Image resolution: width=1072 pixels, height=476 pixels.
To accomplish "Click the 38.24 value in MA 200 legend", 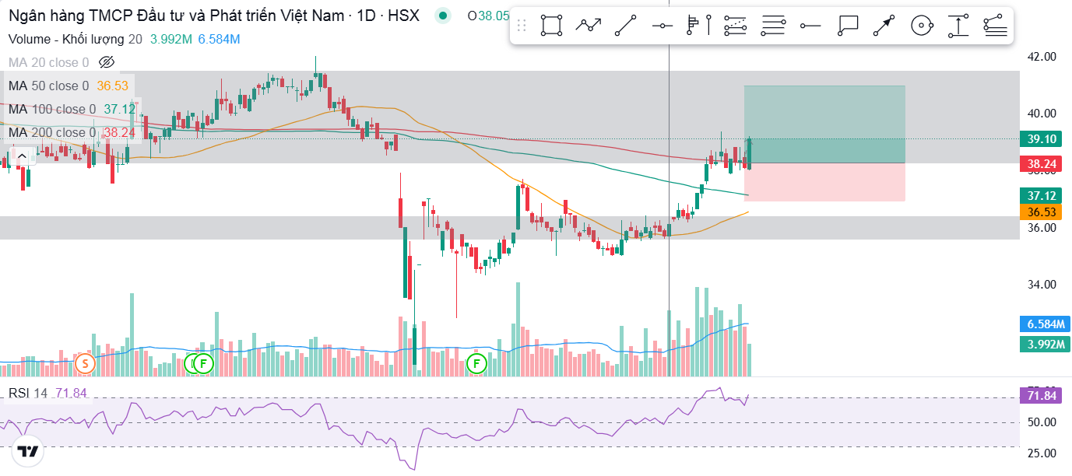I will 119,133.
